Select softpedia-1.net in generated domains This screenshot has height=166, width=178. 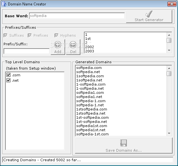pos(121,105)
